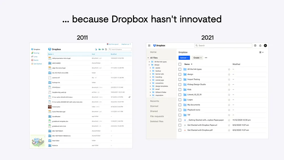Click the Events icon in 2011 sidebar
Image resolution: width=284 pixels, height=160 pixels.
(32, 60)
